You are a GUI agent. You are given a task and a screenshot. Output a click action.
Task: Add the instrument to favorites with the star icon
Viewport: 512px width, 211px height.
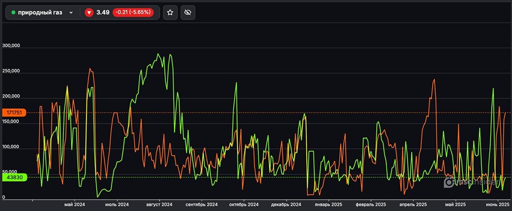[170, 12]
